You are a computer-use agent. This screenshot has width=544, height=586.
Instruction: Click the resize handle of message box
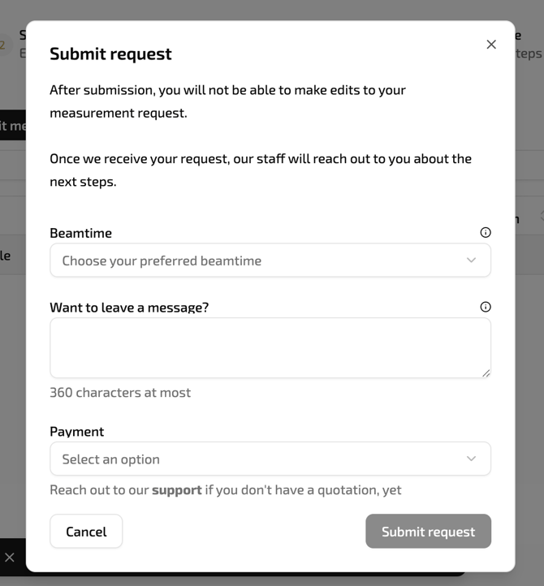click(x=486, y=373)
